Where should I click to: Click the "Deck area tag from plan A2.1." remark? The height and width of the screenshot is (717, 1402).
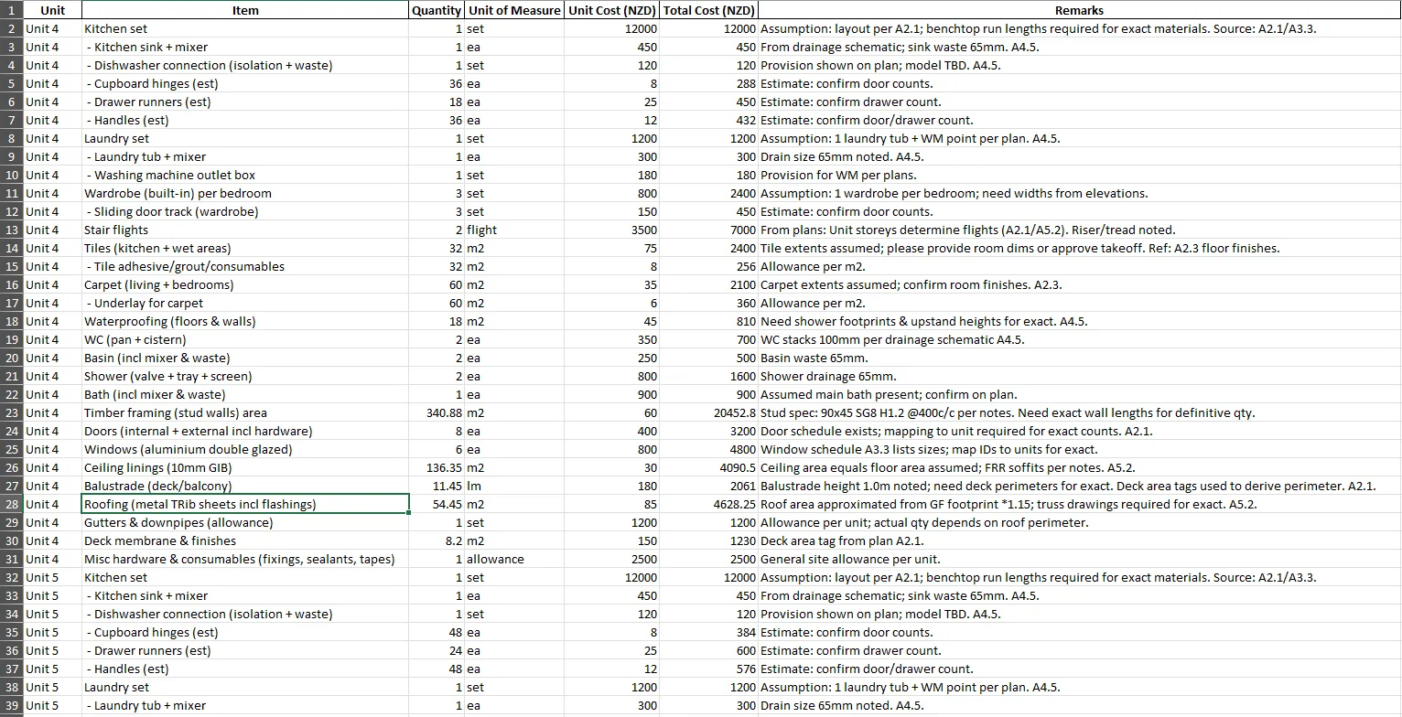[1079, 540]
